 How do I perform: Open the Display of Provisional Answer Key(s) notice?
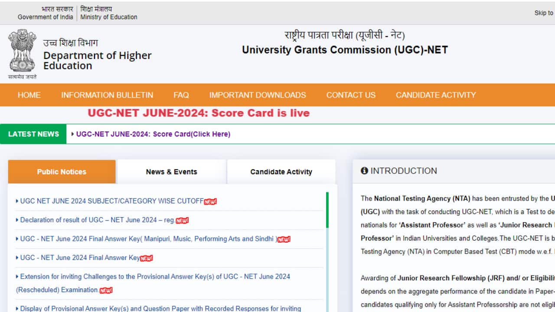tap(160, 309)
